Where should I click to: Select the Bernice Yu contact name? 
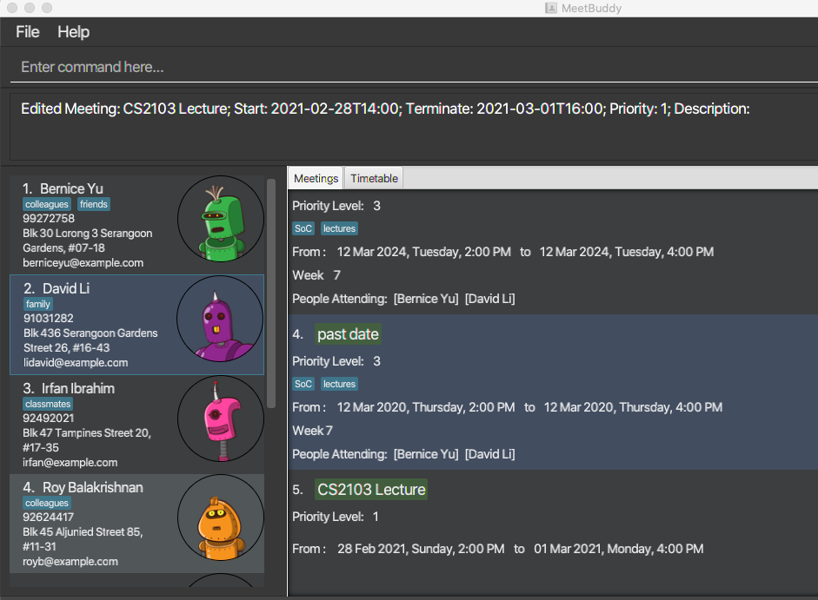[71, 188]
